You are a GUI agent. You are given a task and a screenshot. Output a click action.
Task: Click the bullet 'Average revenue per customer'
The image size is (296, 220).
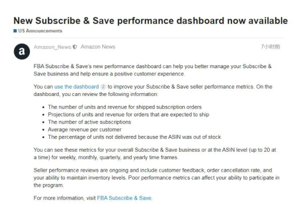pyautogui.click(x=85, y=130)
